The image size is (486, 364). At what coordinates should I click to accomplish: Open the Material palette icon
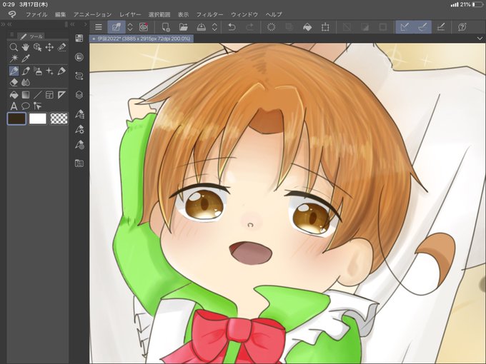(79, 163)
